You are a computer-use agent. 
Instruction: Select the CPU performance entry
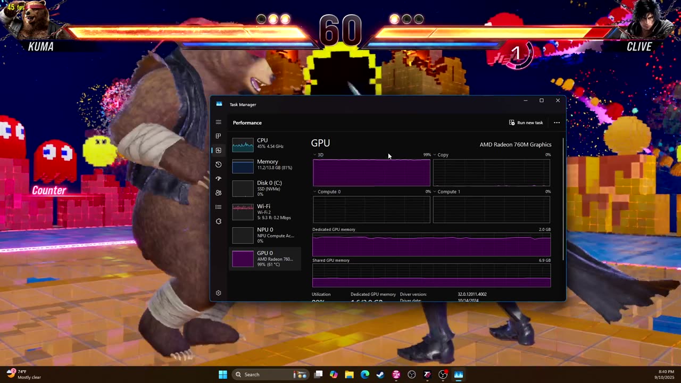(x=265, y=144)
